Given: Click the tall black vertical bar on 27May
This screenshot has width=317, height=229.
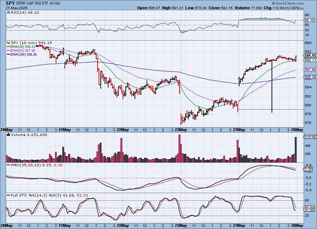Looking at the screenshot, I should [x=272, y=86].
